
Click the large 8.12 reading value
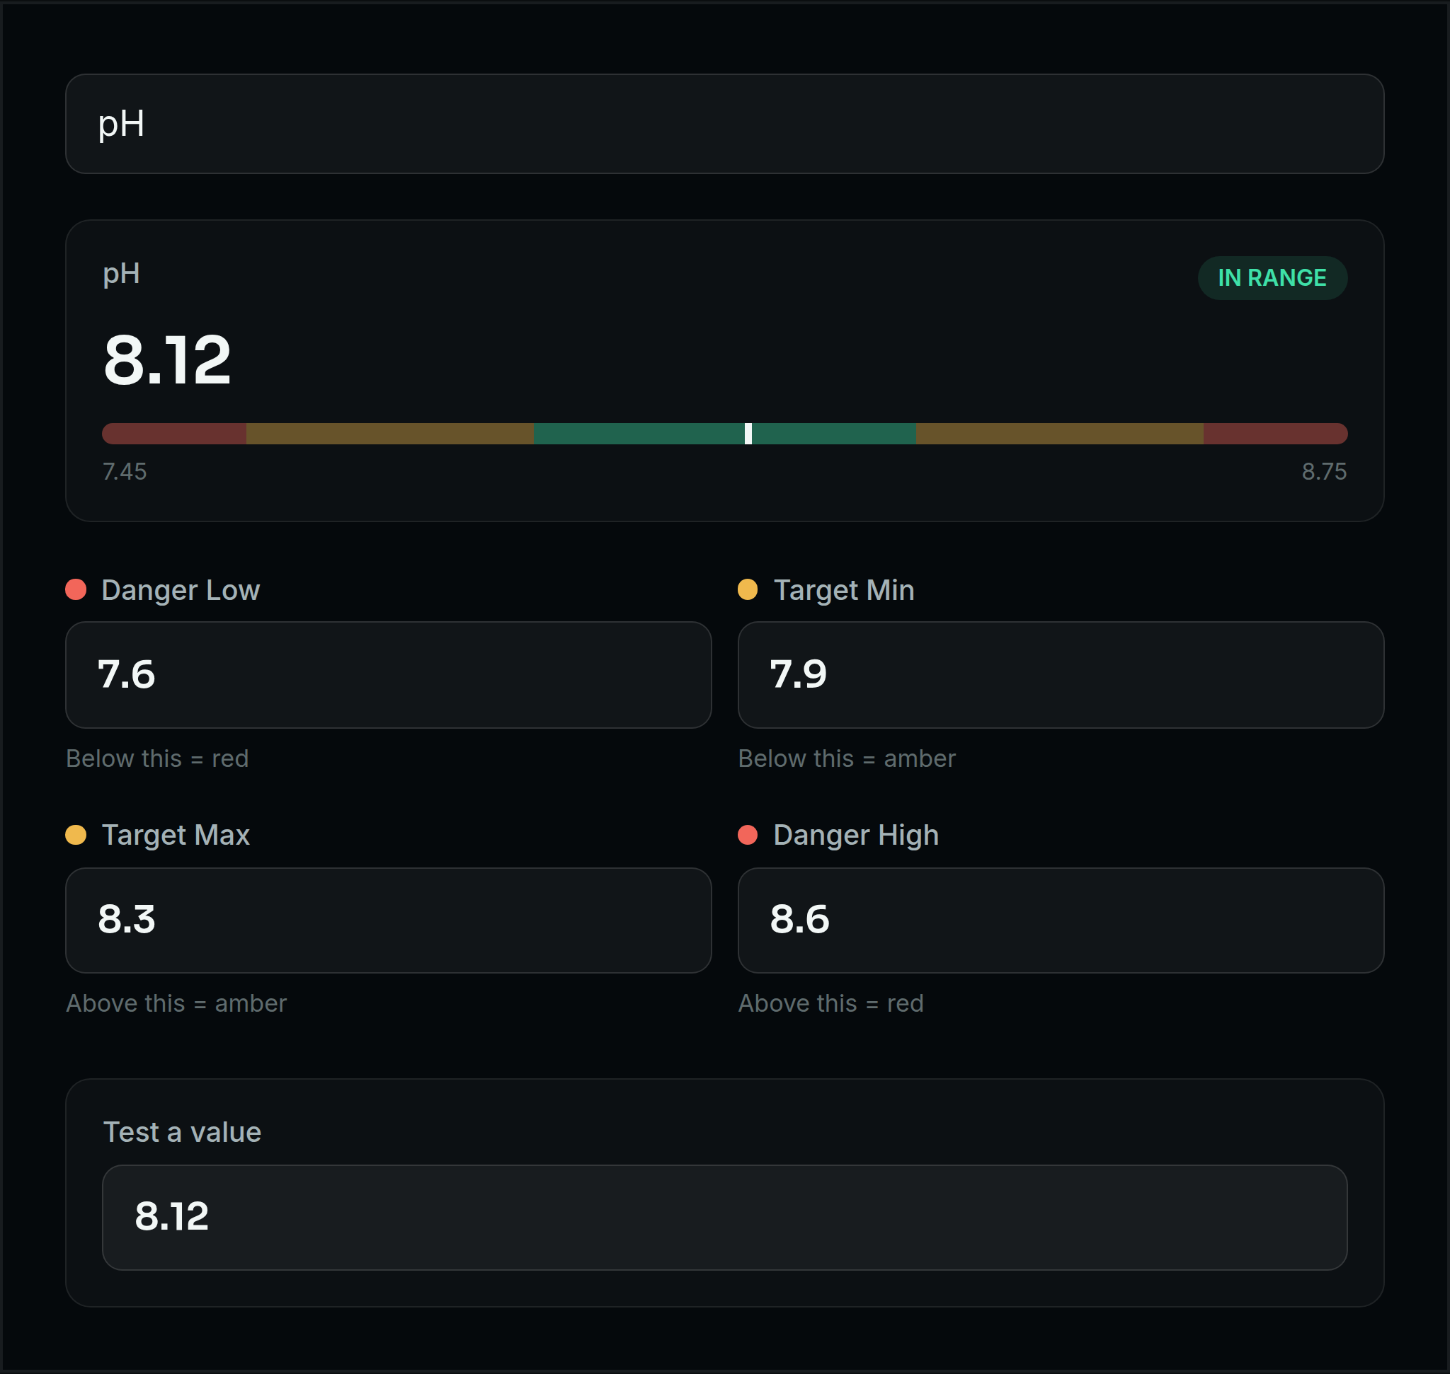(167, 359)
